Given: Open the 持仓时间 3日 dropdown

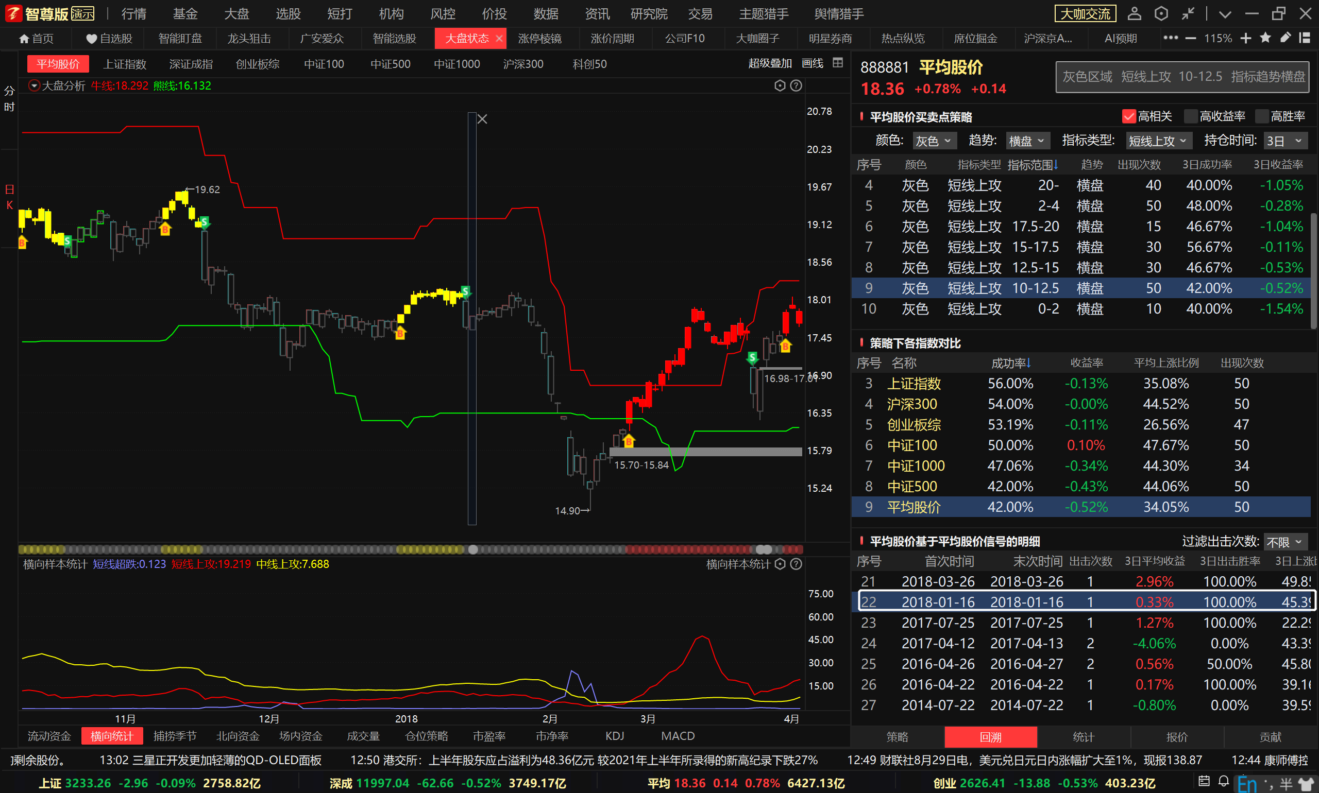Looking at the screenshot, I should pos(1285,141).
